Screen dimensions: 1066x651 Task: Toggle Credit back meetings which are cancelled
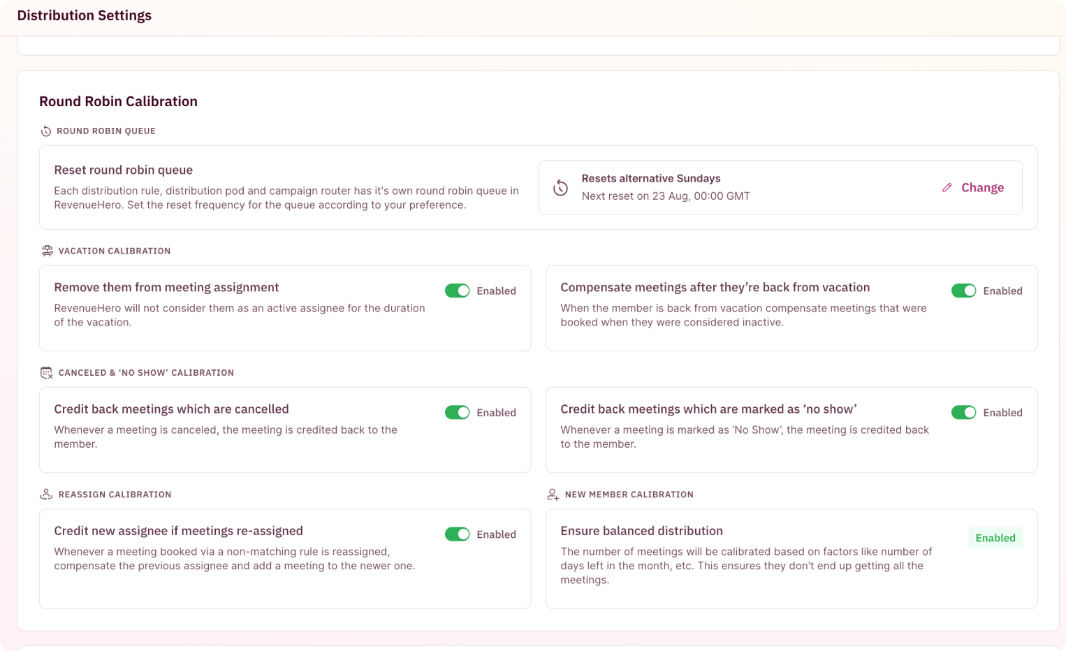[458, 412]
